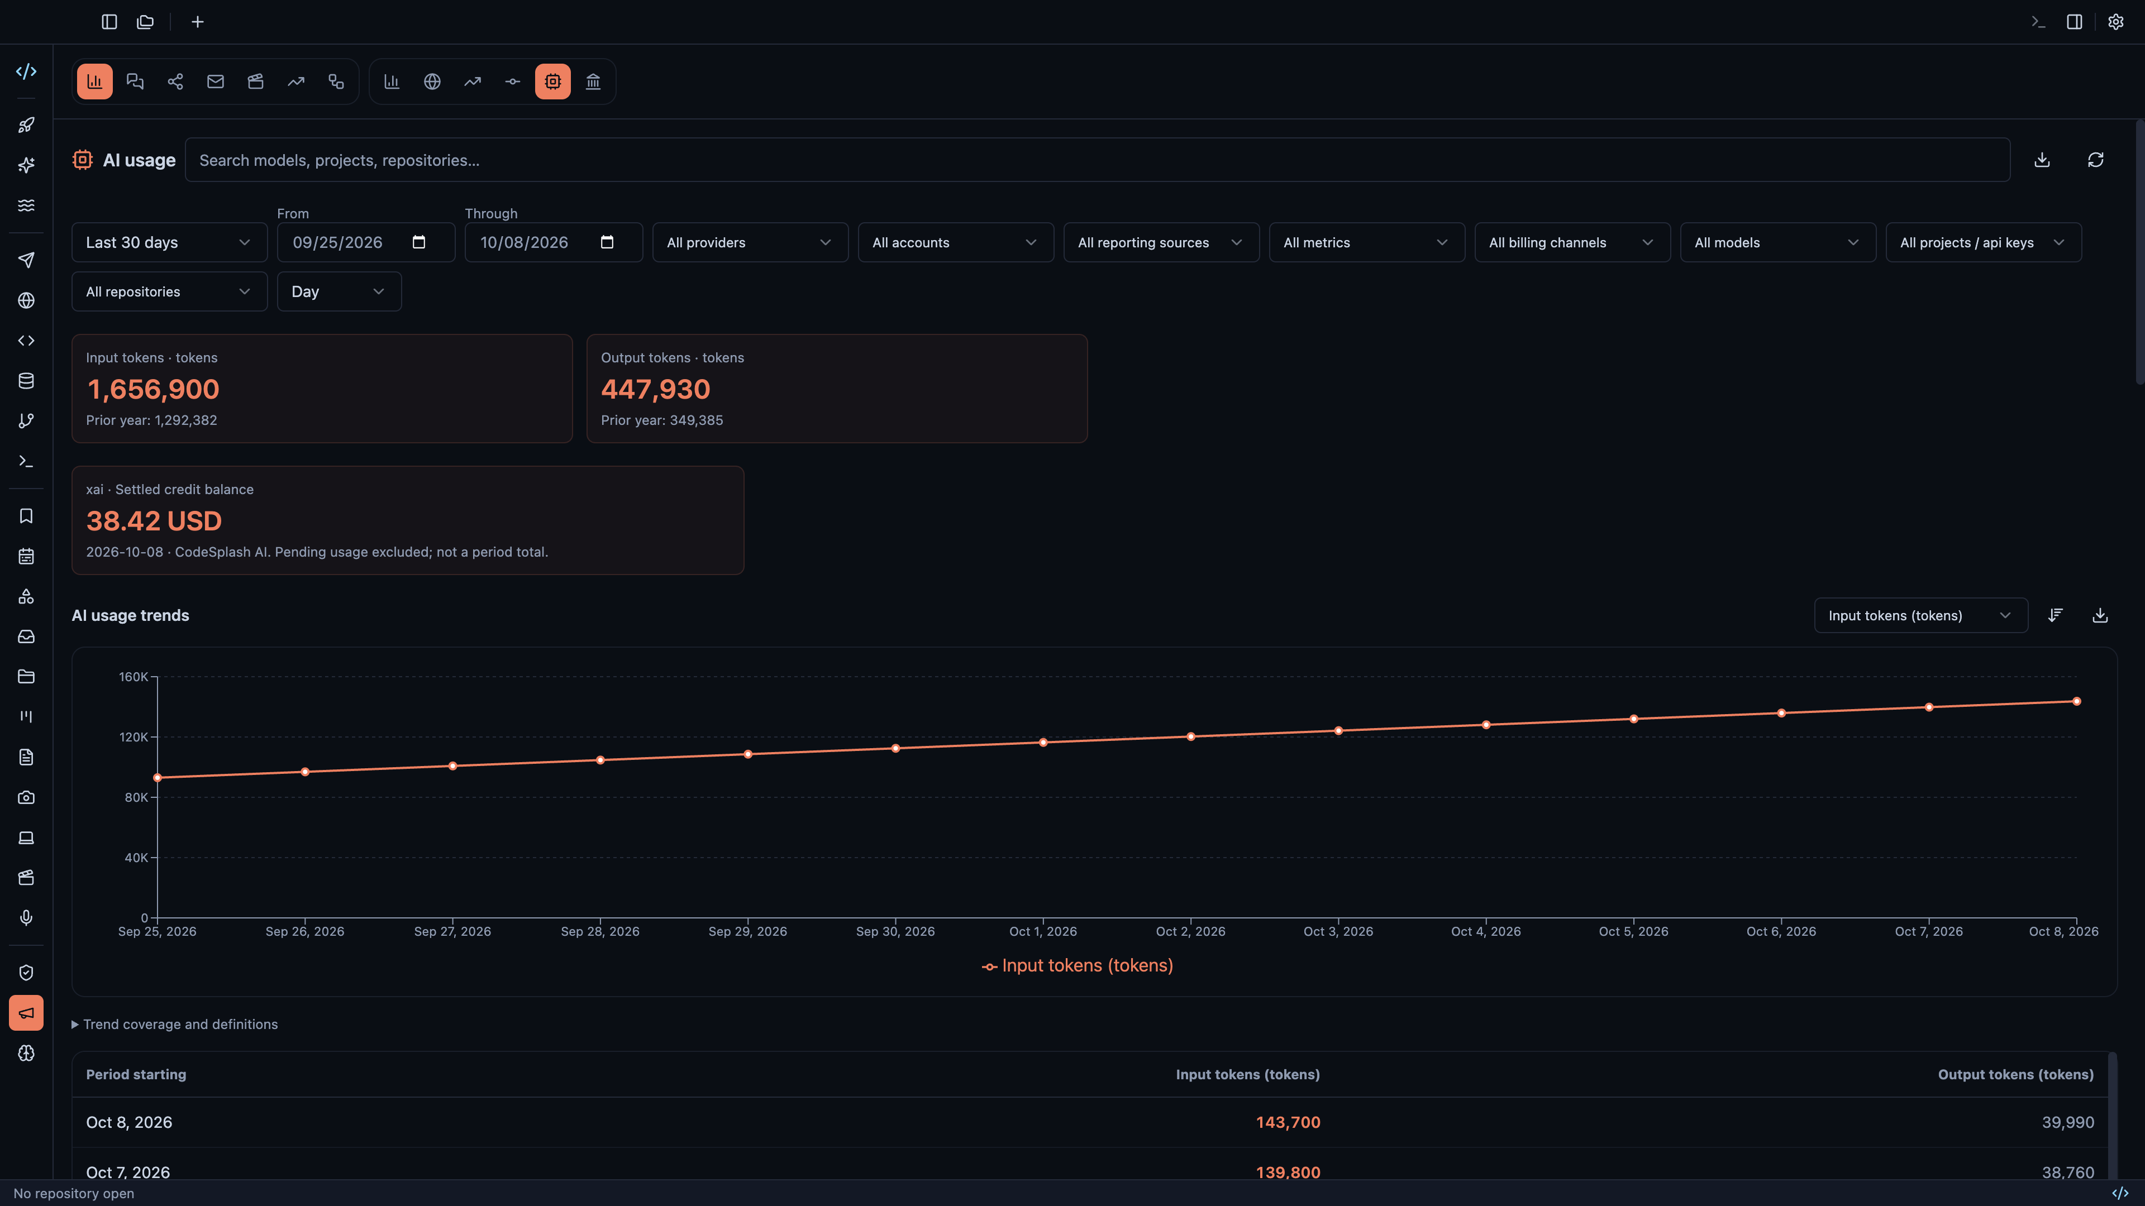Click the megaphone icon in the sidebar
This screenshot has width=2145, height=1206.
(26, 1013)
